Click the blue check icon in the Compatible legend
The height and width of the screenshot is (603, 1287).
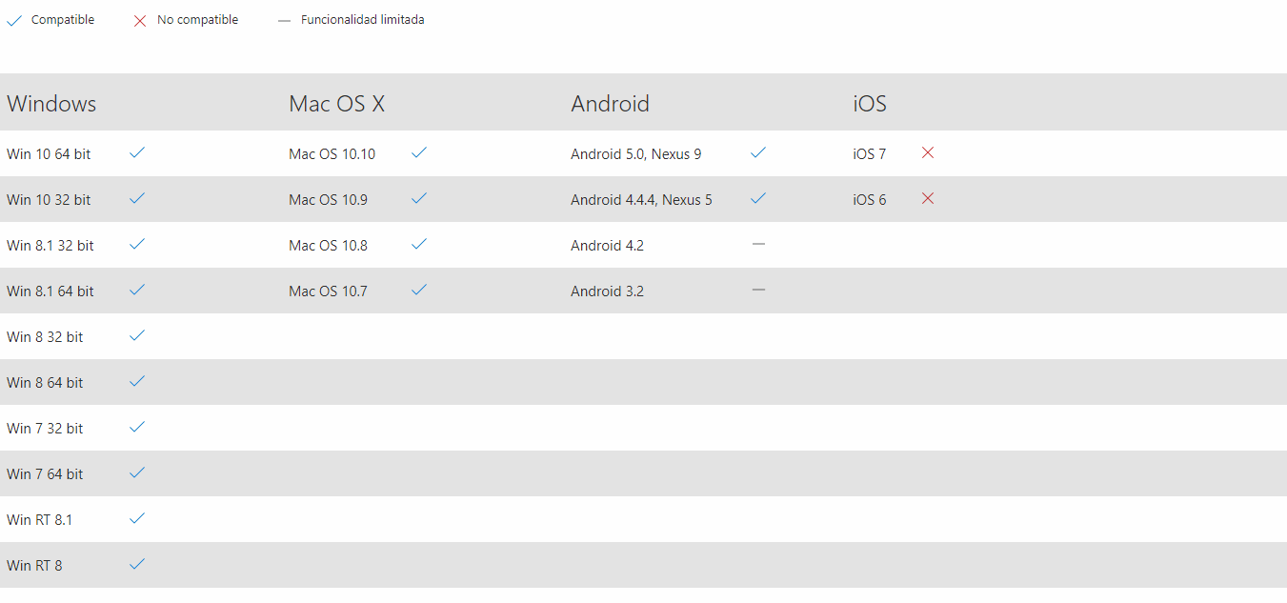tap(14, 20)
